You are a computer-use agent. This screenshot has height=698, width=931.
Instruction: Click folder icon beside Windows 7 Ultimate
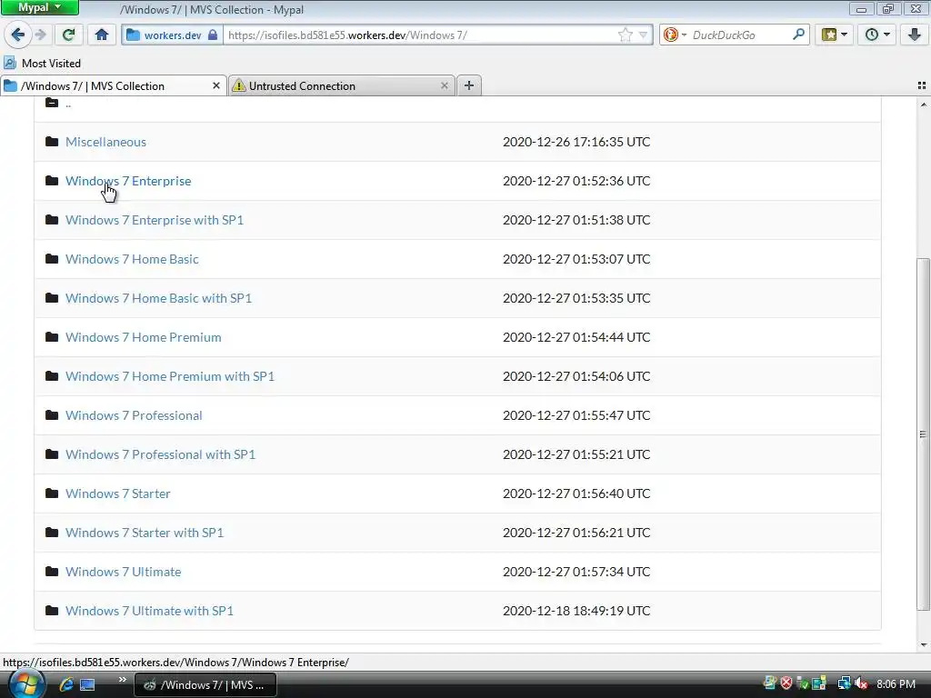click(x=52, y=572)
